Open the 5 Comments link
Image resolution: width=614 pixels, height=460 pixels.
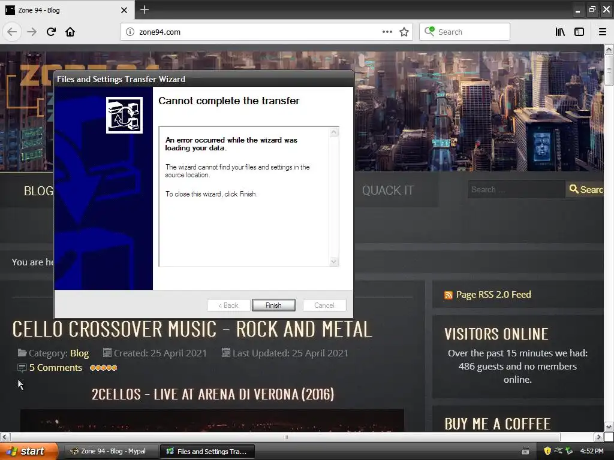[x=56, y=368]
